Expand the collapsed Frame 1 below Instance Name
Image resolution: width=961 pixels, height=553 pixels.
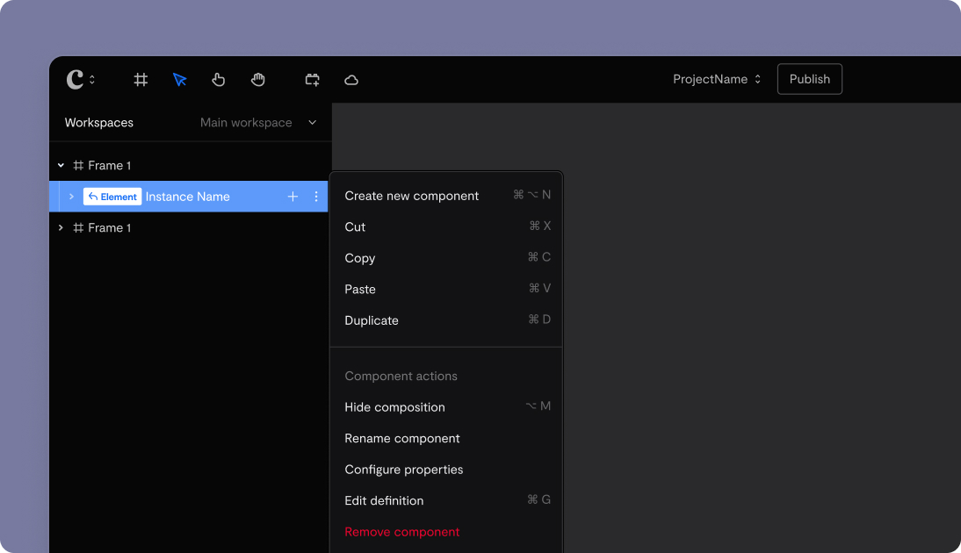pyautogui.click(x=61, y=227)
